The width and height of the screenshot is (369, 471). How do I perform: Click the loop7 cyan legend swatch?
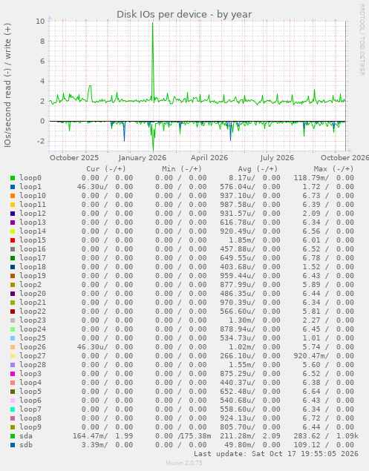pyautogui.click(x=13, y=409)
